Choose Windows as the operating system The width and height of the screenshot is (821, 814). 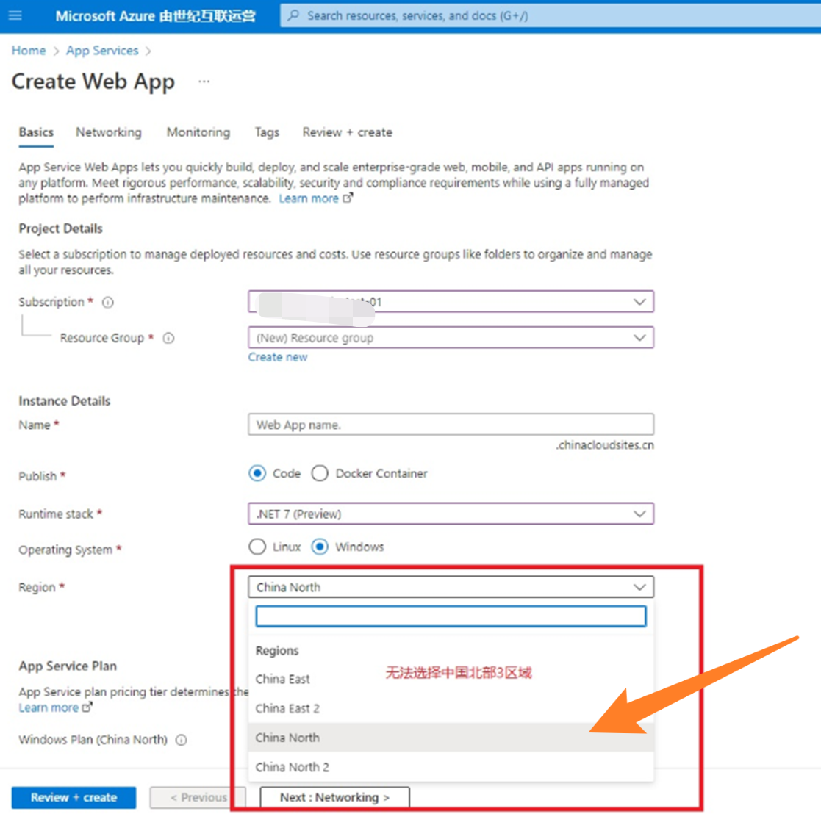pos(320,547)
